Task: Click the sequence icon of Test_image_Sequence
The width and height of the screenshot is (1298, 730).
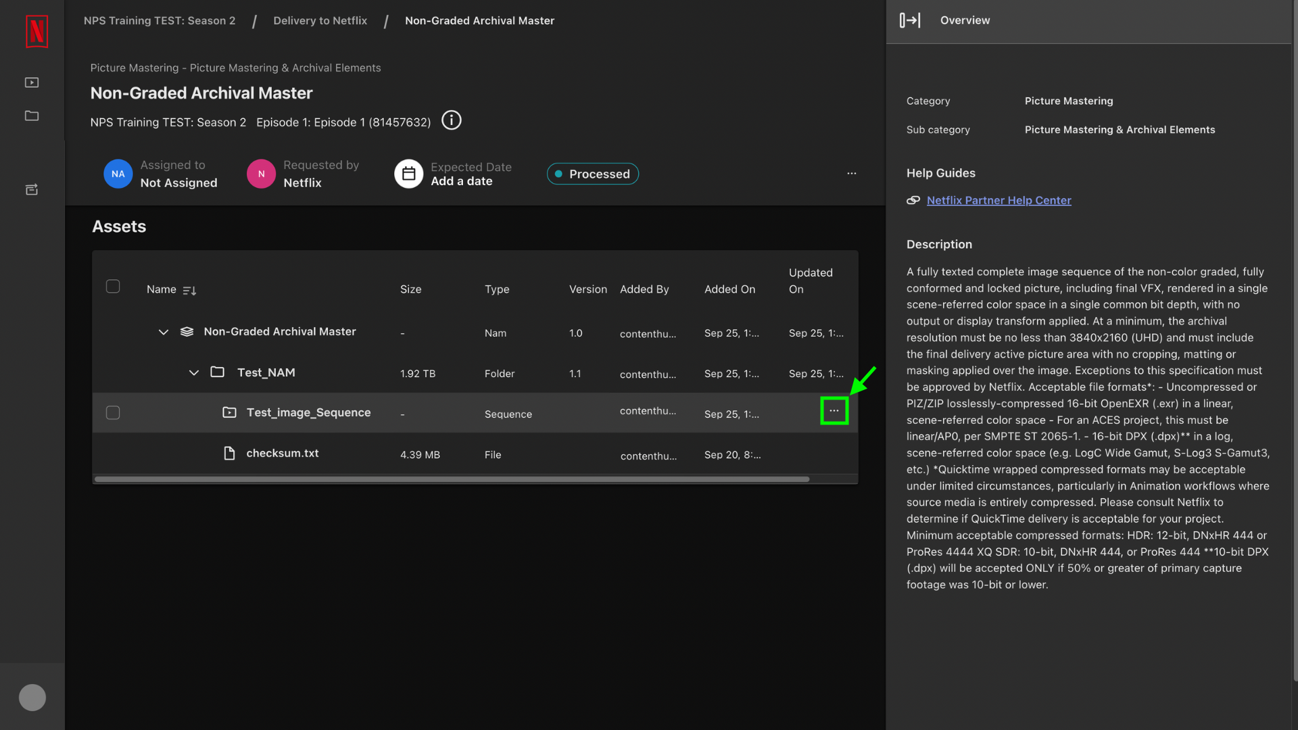Action: click(230, 412)
